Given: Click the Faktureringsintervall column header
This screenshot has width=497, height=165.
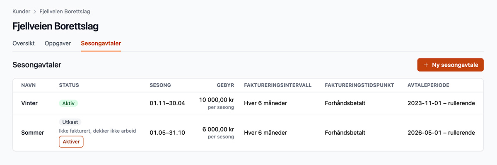Looking at the screenshot, I should (x=278, y=85).
